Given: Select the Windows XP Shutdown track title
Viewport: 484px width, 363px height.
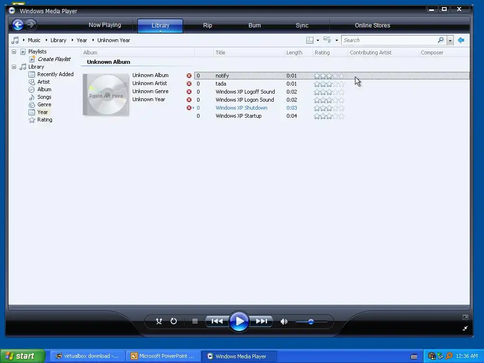Looking at the screenshot, I should tap(242, 108).
